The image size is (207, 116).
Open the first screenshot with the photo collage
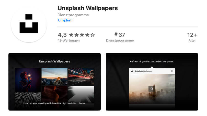(54, 82)
